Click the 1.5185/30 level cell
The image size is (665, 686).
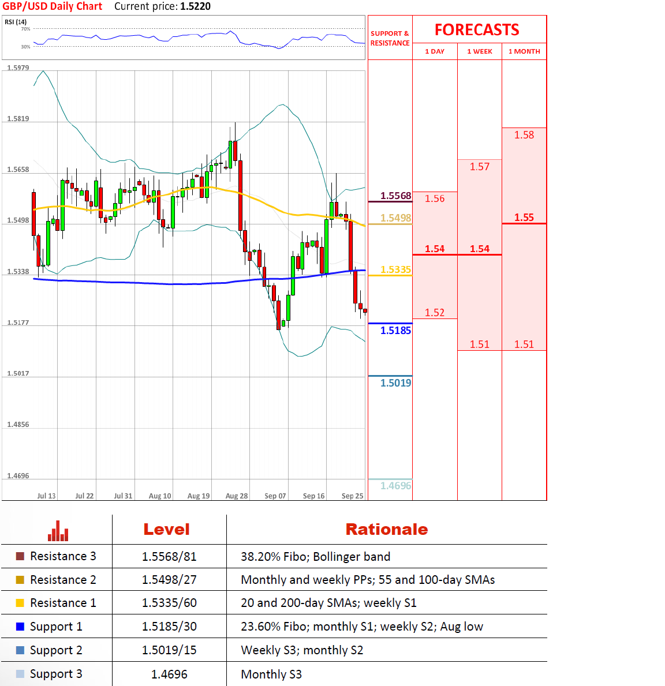(169, 627)
